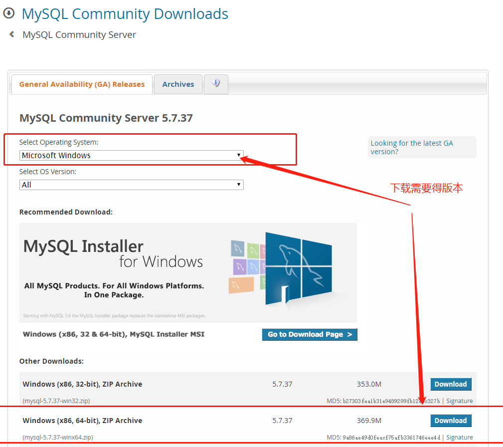The height and width of the screenshot is (447, 503).
Task: Click the download arrow icon beside page title
Action: click(9, 13)
